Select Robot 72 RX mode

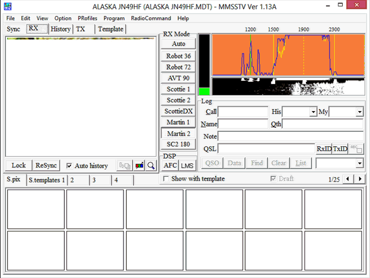coord(178,67)
